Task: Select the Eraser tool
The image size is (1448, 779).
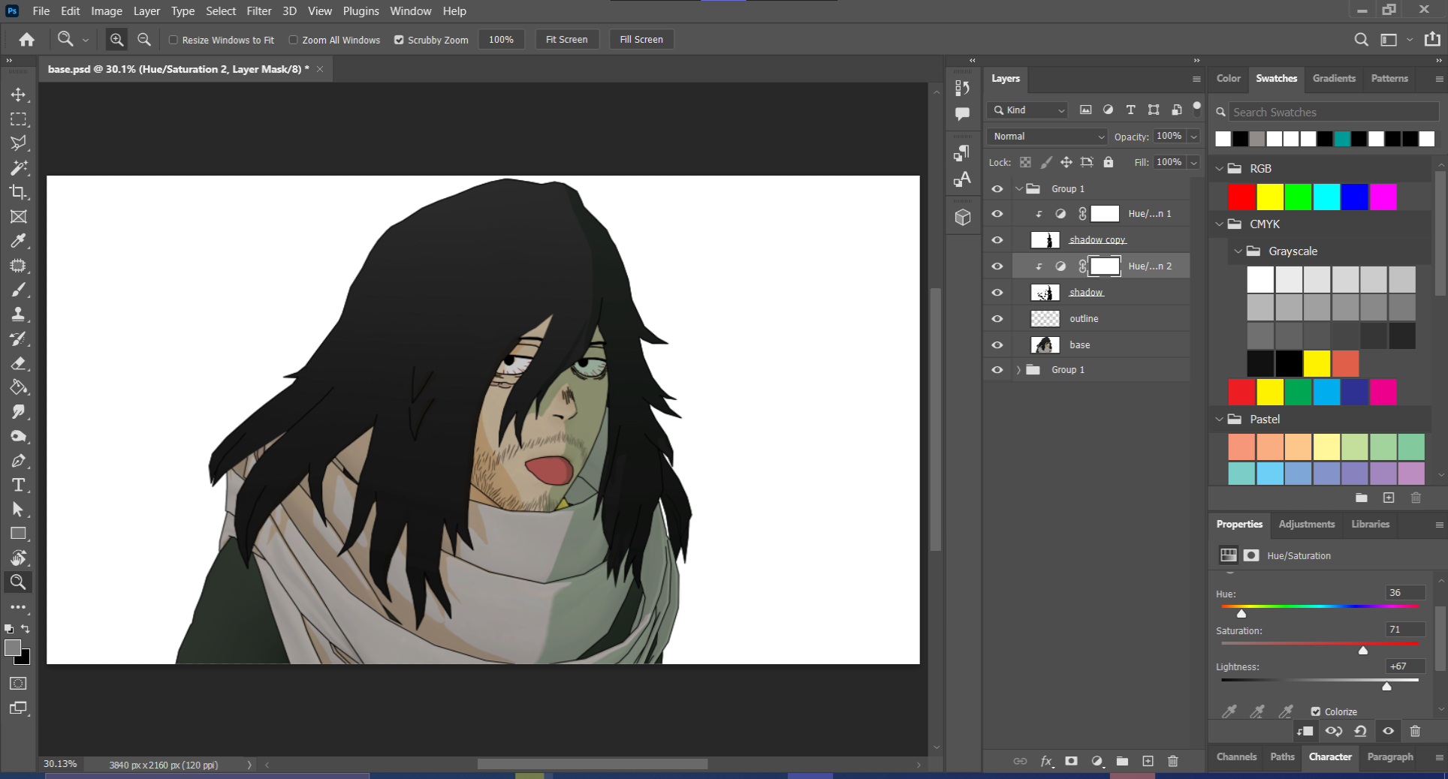Action: tap(18, 363)
